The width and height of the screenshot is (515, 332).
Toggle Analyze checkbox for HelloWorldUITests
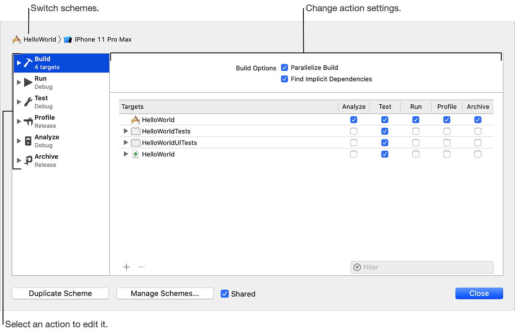354,143
